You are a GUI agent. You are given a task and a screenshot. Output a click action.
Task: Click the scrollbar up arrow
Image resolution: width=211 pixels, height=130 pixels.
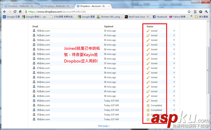tap(208, 21)
